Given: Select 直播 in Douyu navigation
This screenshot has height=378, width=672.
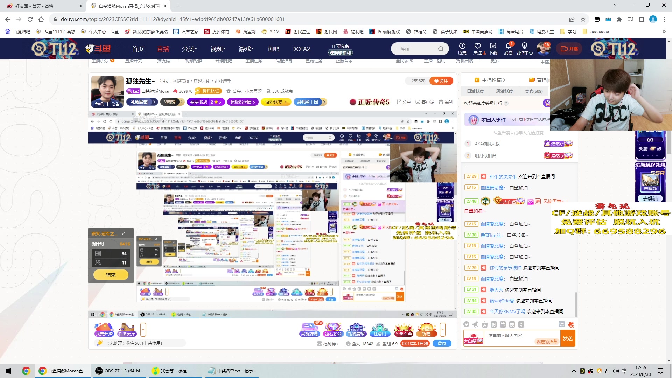Looking at the screenshot, I should click(163, 49).
